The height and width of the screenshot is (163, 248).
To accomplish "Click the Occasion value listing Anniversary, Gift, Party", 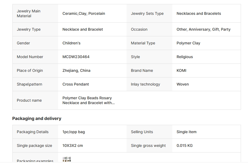I will (204, 29).
